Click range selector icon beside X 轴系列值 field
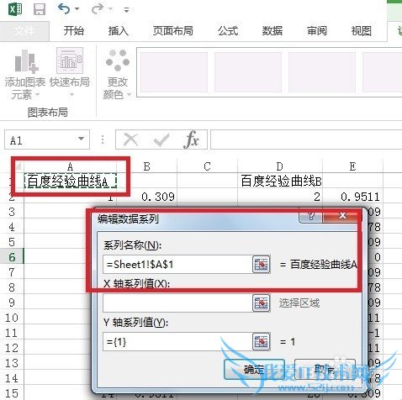 tap(262, 303)
